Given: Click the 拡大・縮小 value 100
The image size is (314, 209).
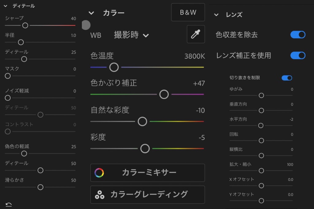Looking at the screenshot, I should pos(290,165).
